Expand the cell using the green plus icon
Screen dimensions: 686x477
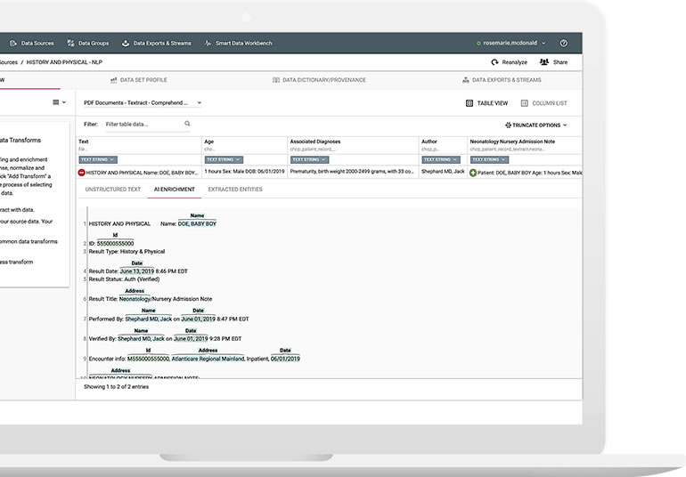(473, 173)
